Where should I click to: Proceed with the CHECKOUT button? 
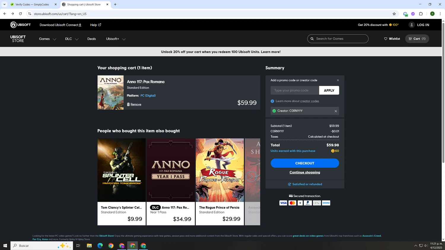pyautogui.click(x=305, y=163)
